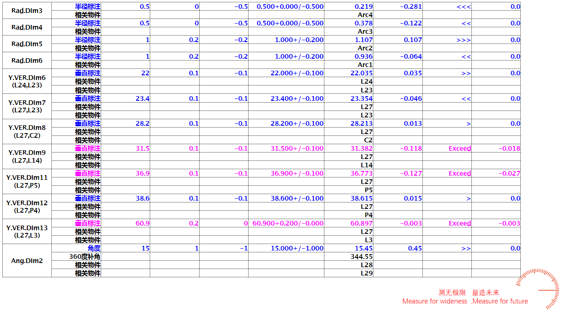Select related object L28
The width and height of the screenshot is (561, 312).
[366, 265]
